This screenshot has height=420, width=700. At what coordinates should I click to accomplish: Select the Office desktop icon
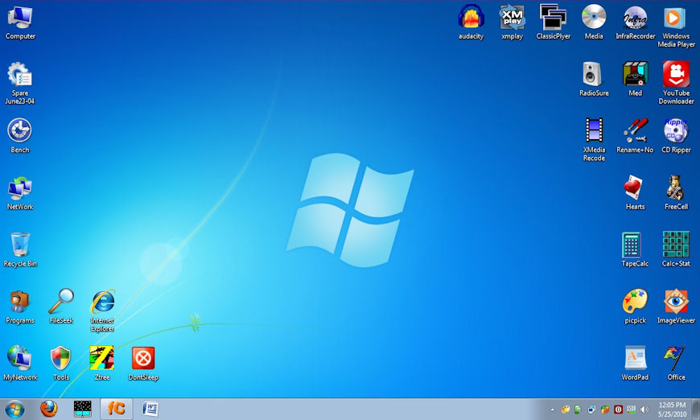click(x=677, y=364)
